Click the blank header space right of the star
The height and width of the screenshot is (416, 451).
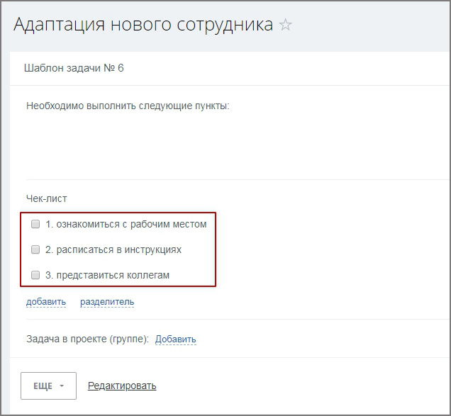(x=369, y=26)
